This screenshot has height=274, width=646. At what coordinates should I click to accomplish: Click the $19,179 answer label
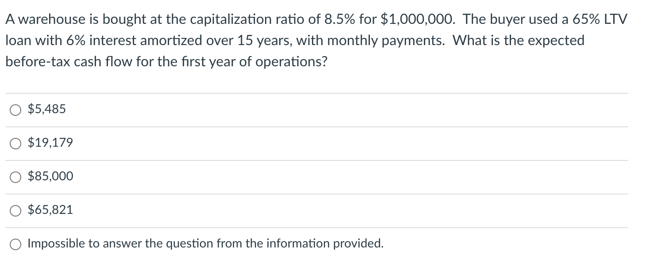[x=50, y=142]
